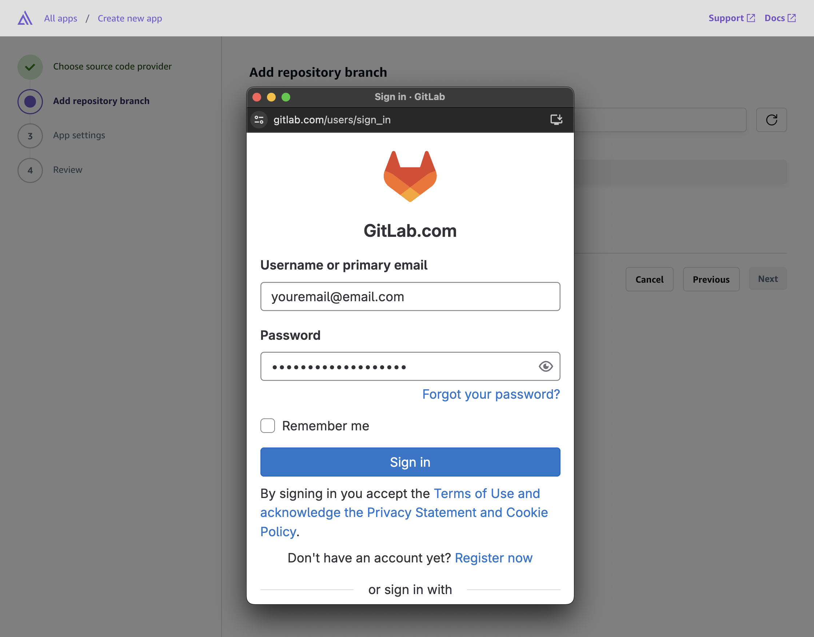Open the Docs external link
This screenshot has width=814, height=637.
point(780,18)
